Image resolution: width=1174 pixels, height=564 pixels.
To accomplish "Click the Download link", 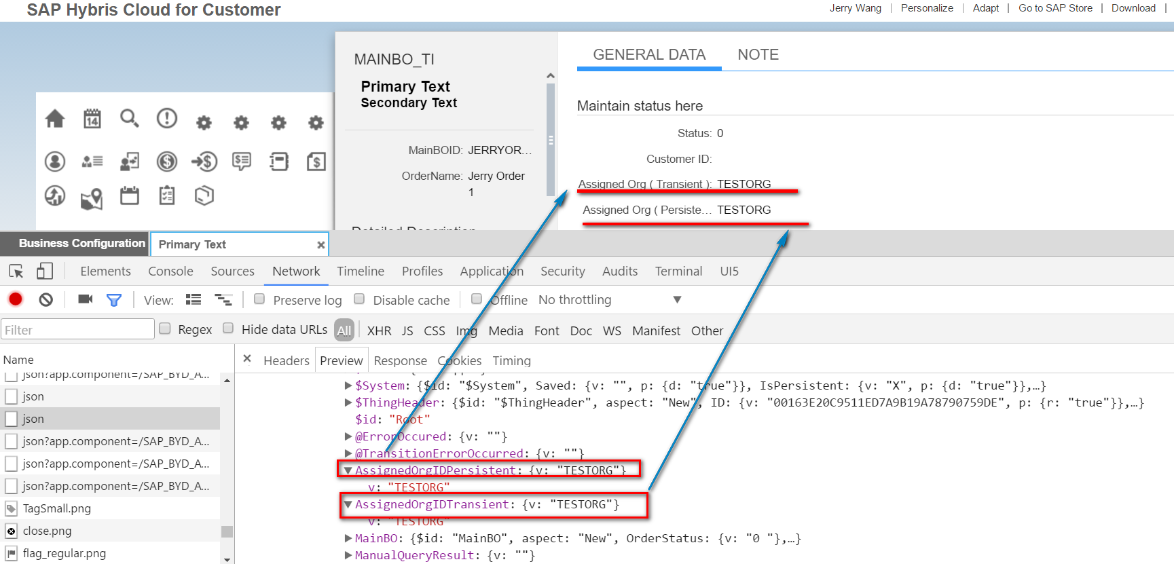I will pyautogui.click(x=1133, y=8).
